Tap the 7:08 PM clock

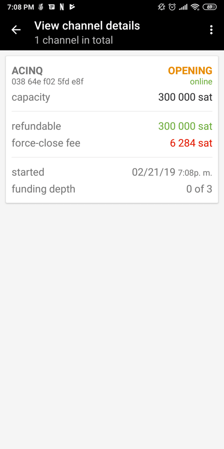point(21,7)
